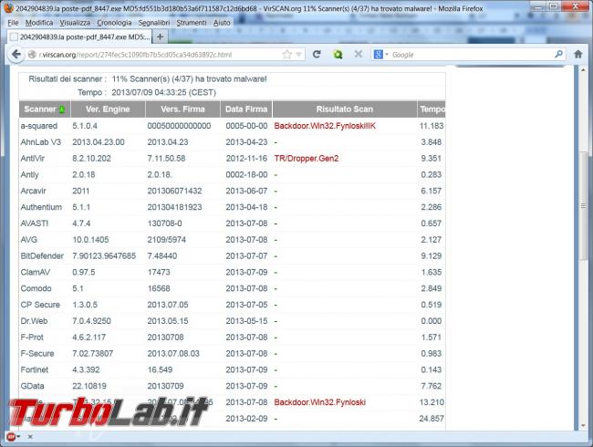Reload the page with the refresh icon
Screen dimensions: 593x447
click(317, 55)
